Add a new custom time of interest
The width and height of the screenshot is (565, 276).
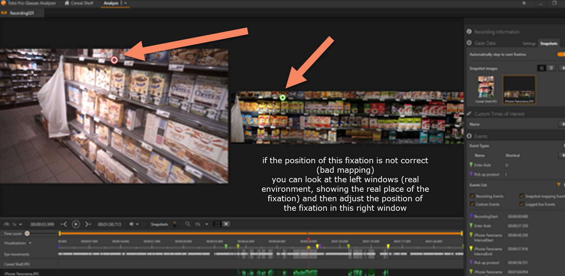[x=562, y=124]
